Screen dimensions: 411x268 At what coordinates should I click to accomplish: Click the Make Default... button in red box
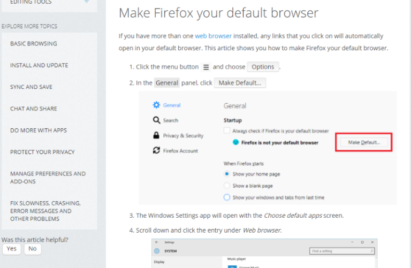coord(364,142)
